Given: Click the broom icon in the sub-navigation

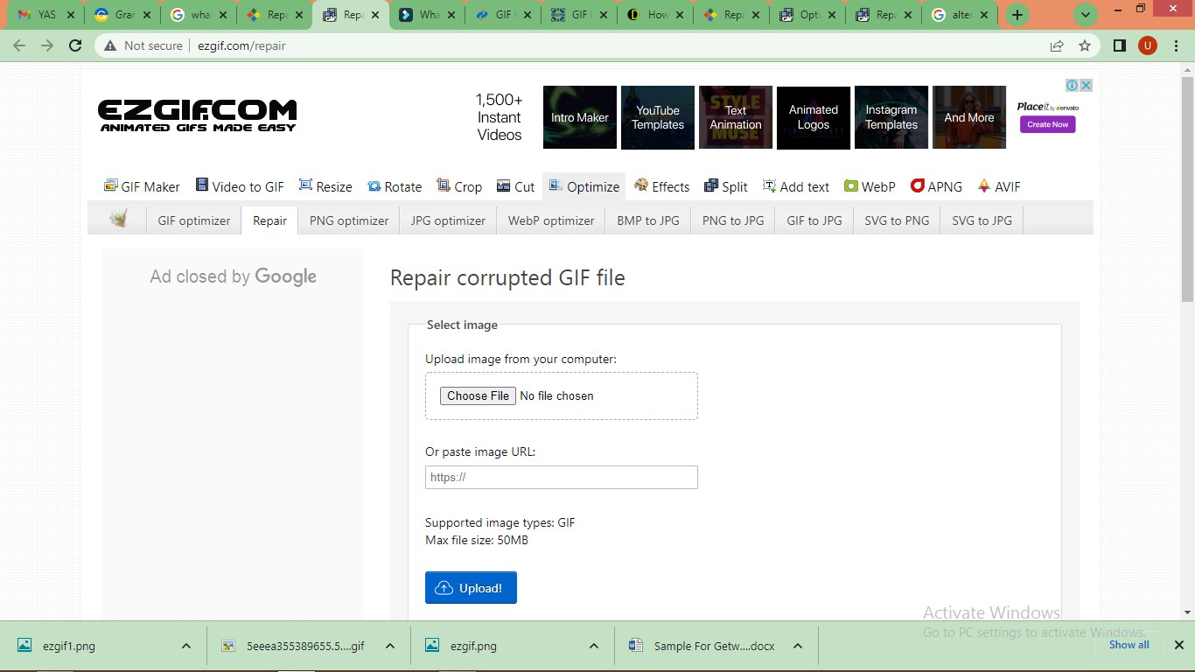Looking at the screenshot, I should pos(118,220).
